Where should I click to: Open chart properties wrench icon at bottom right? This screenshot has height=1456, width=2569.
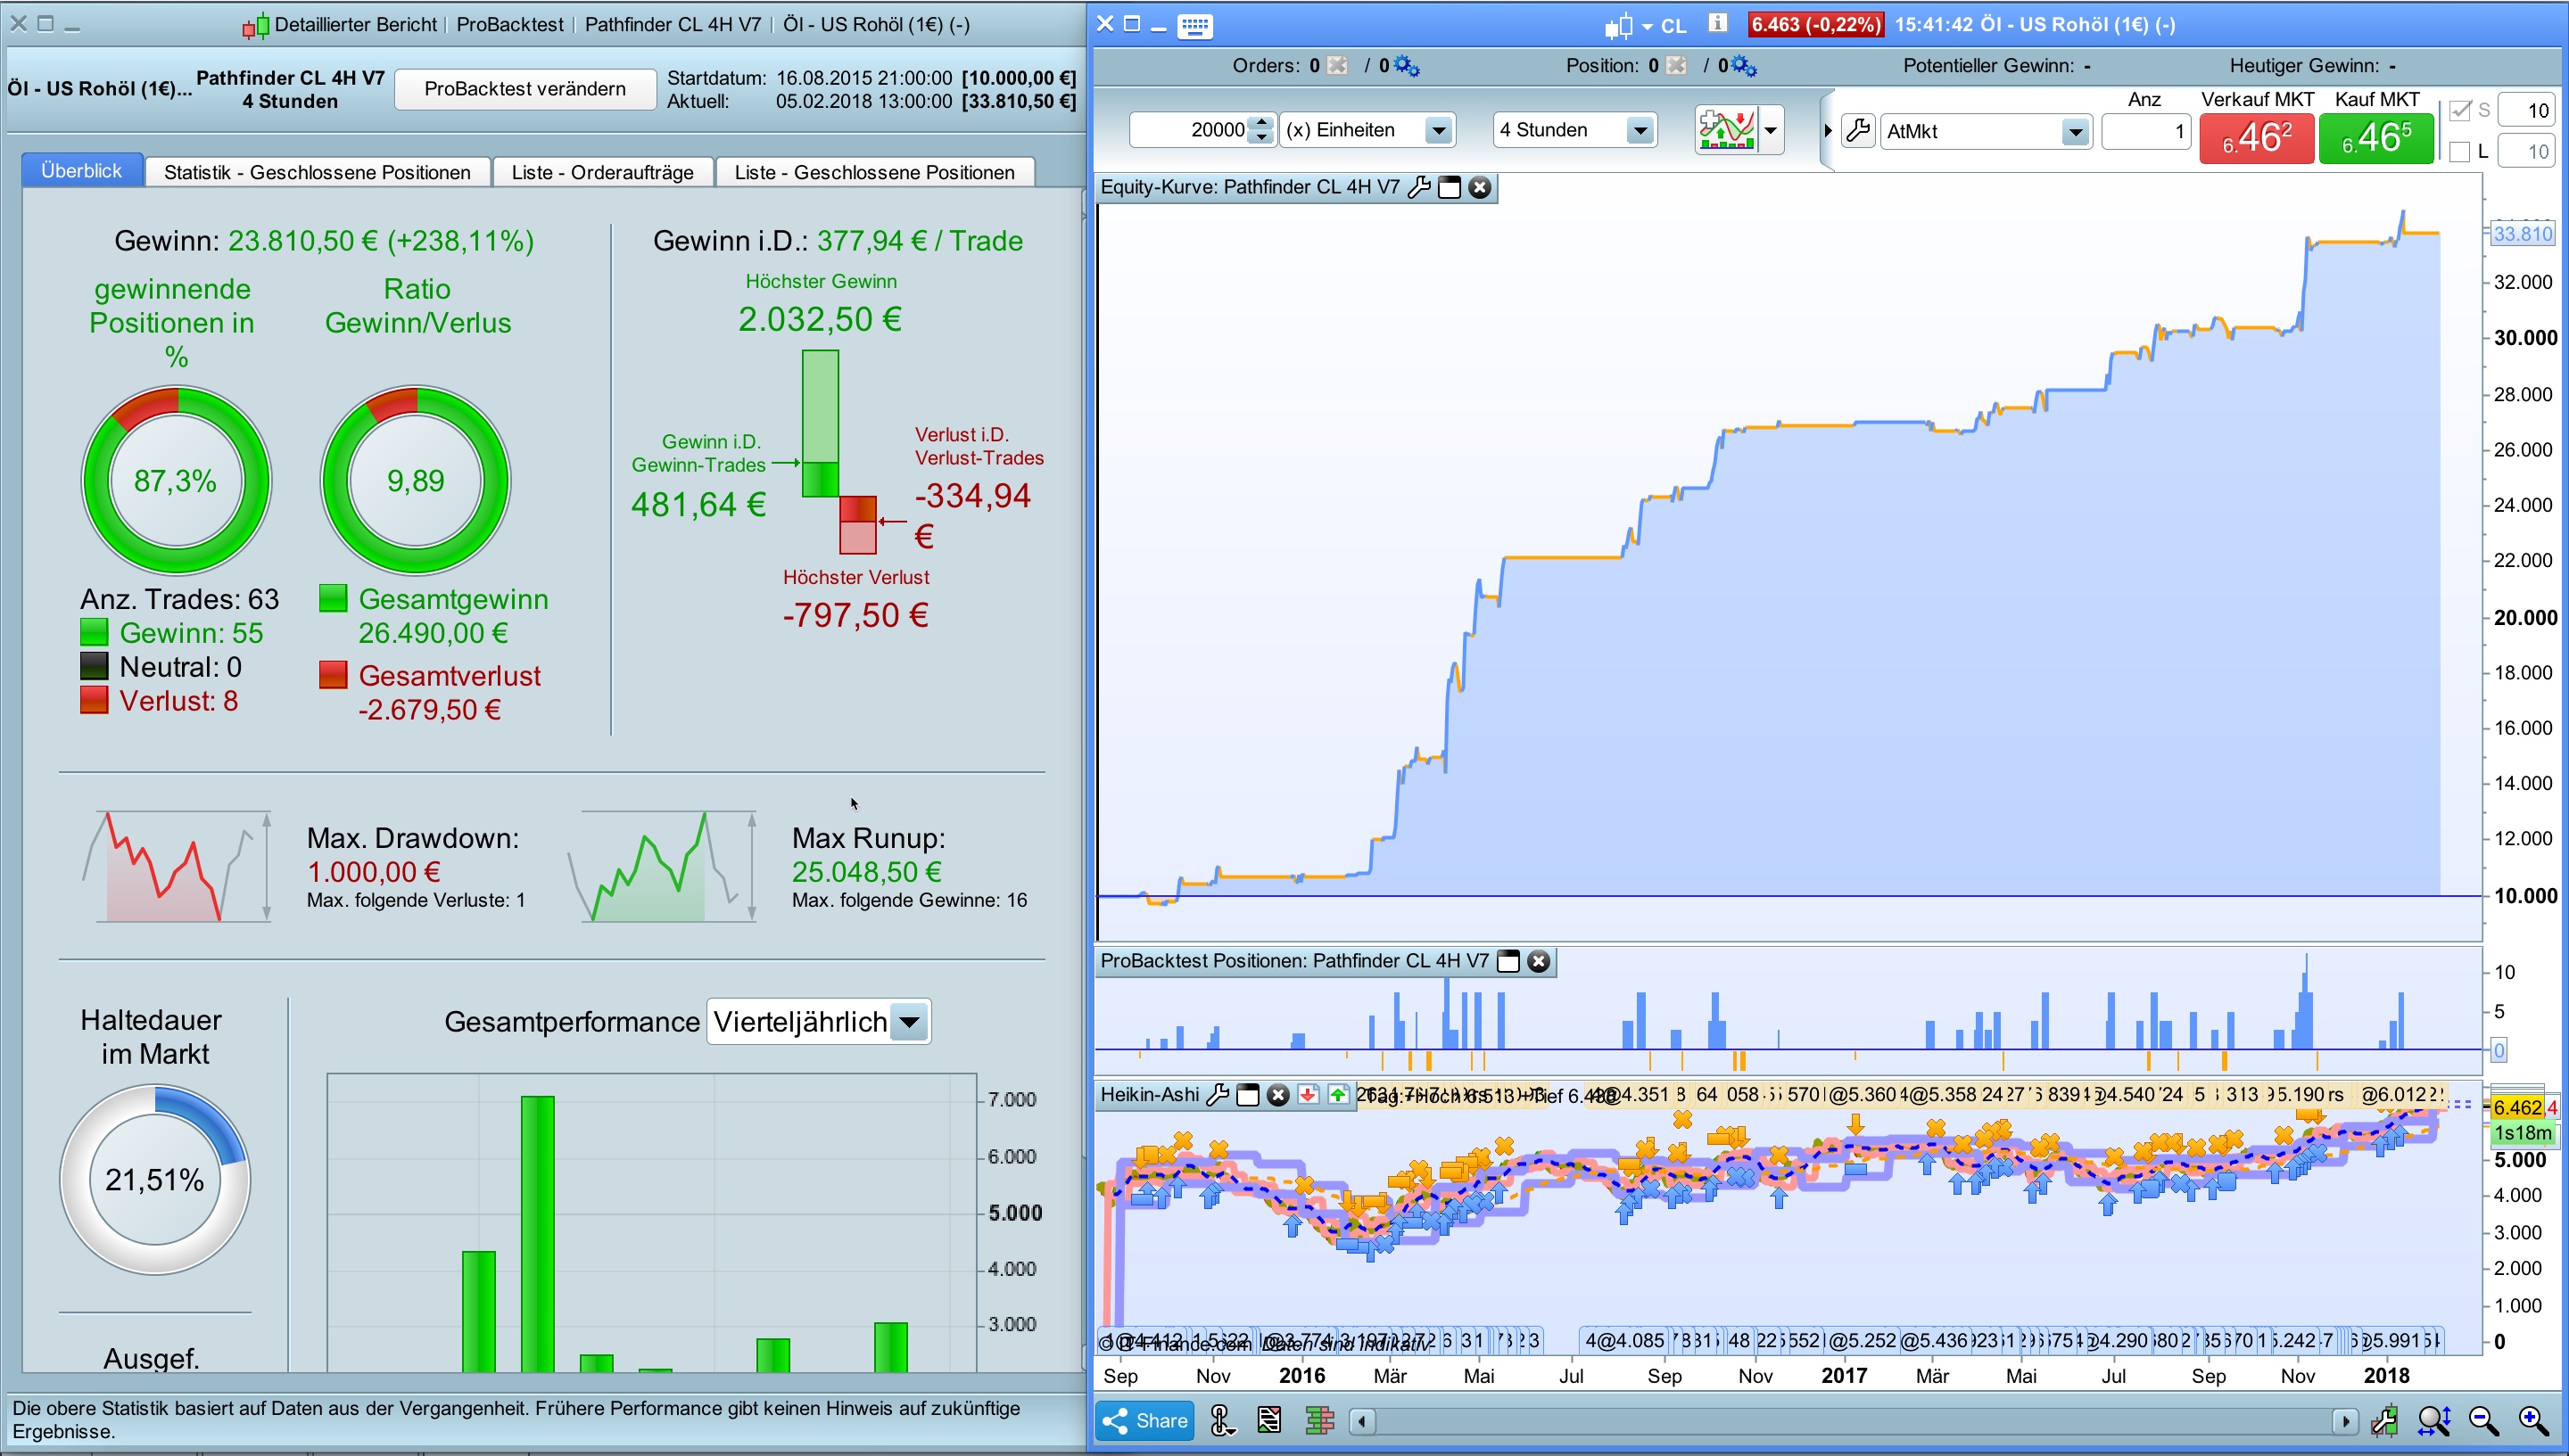click(x=2384, y=1420)
